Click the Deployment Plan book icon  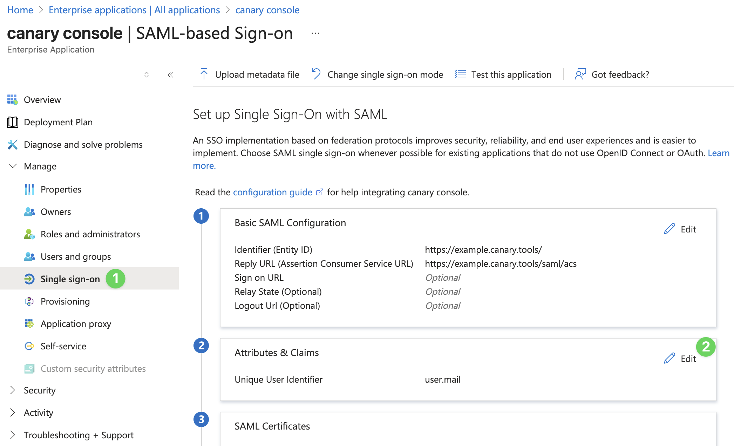pos(12,122)
